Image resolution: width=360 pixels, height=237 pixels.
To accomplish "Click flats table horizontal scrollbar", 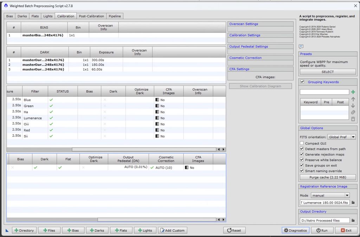I will 144,149.
